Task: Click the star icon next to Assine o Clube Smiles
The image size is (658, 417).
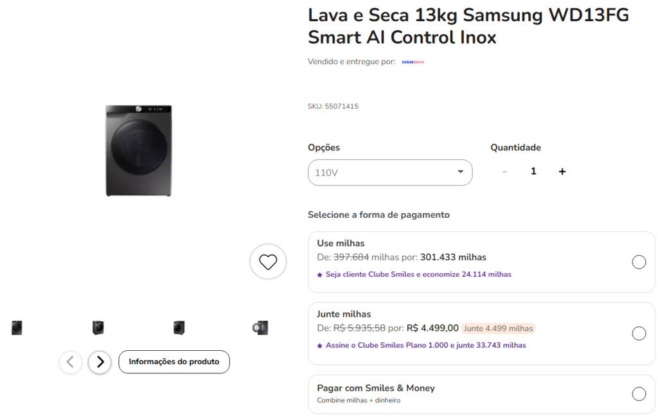Action: click(319, 345)
